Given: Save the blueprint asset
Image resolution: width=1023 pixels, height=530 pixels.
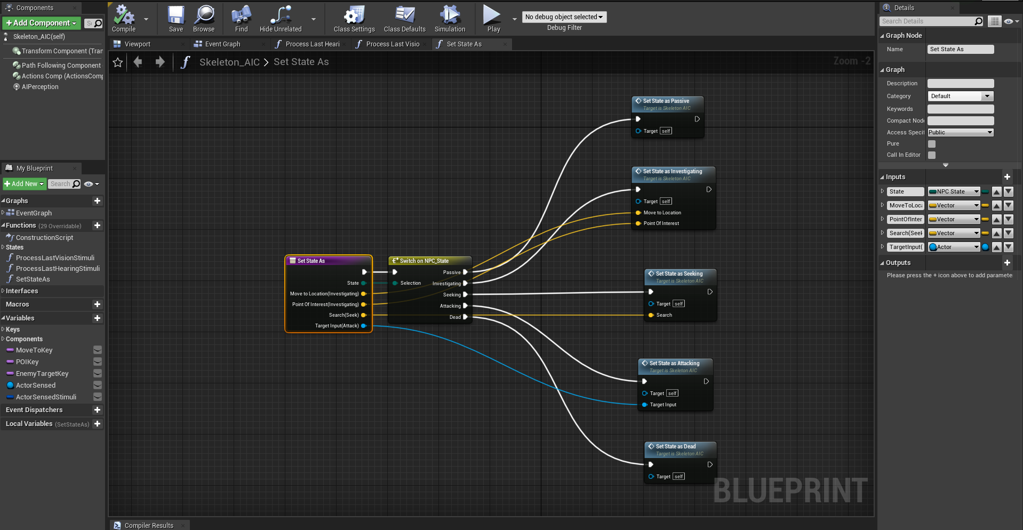Looking at the screenshot, I should pos(175,19).
